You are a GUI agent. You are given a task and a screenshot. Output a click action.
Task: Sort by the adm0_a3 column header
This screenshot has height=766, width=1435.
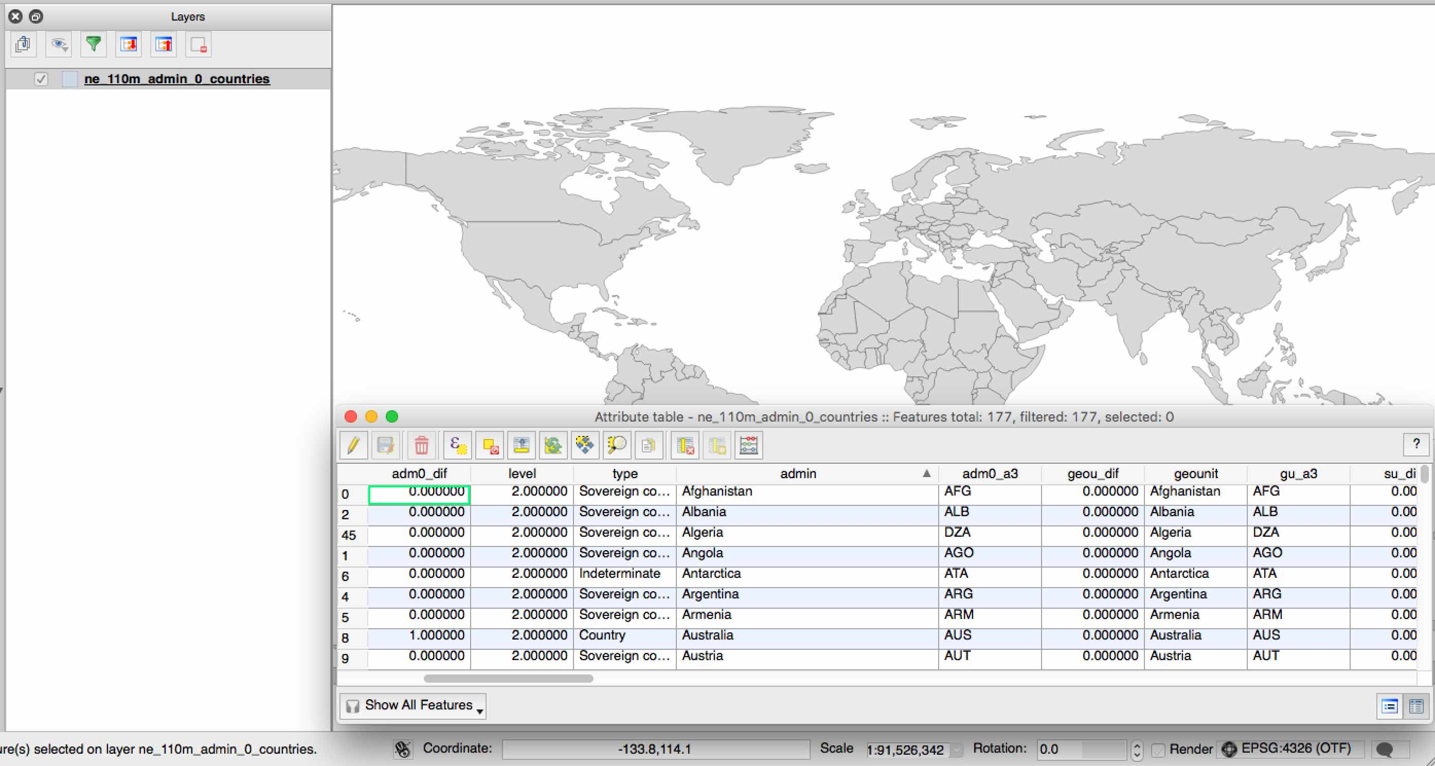(x=990, y=474)
